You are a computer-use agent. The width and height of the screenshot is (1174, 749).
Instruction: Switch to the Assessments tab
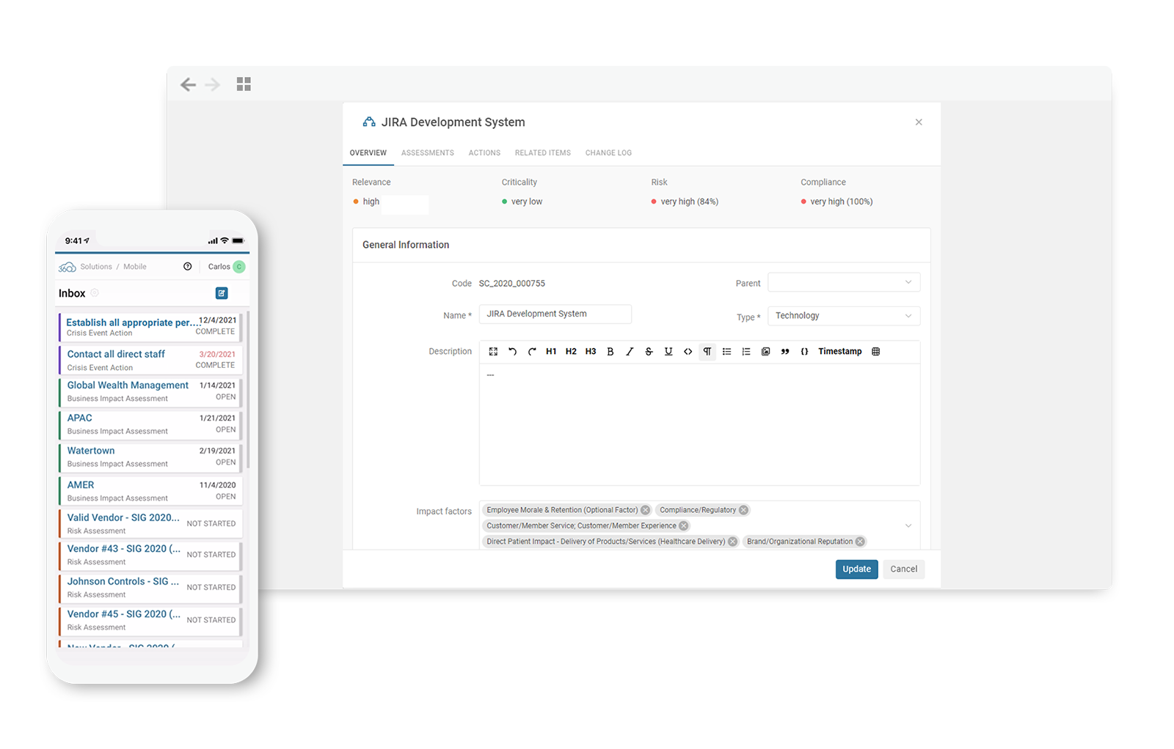tap(428, 153)
